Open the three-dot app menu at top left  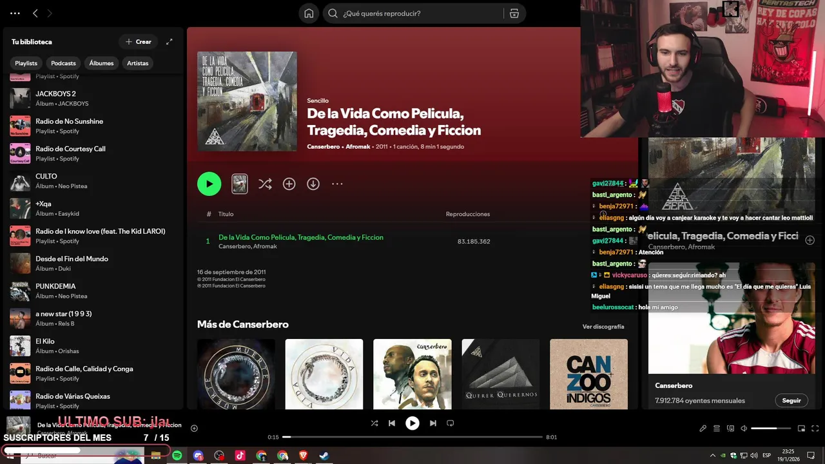(15, 14)
